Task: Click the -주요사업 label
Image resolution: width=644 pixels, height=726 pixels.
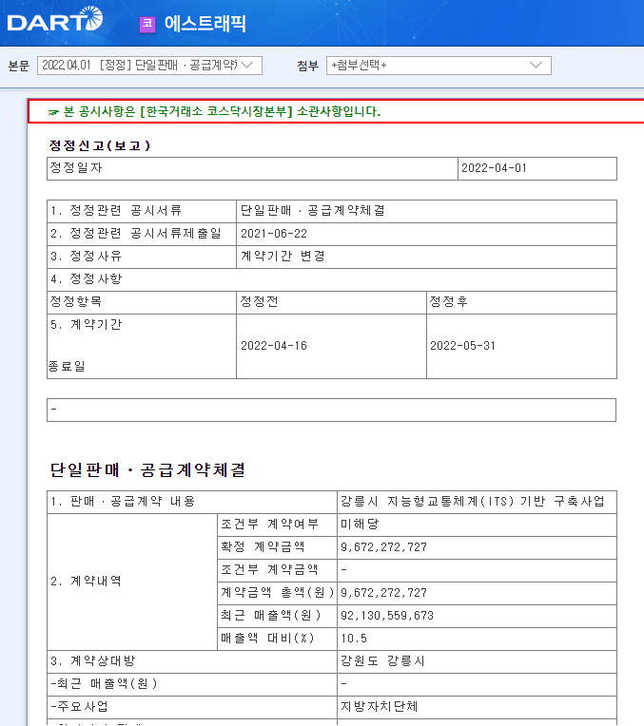Action: click(x=79, y=707)
